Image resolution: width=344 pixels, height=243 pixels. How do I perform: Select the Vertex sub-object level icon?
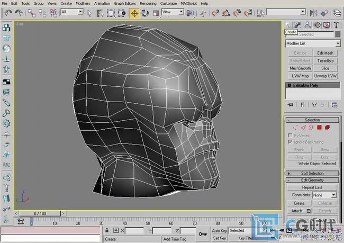[295, 127]
